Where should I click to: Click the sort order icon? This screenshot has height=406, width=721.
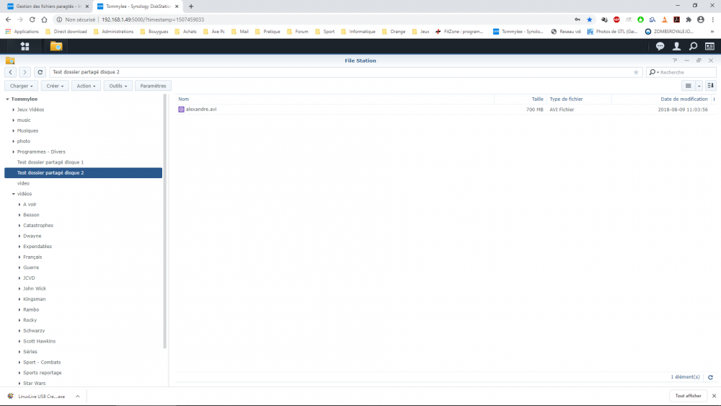[x=710, y=86]
